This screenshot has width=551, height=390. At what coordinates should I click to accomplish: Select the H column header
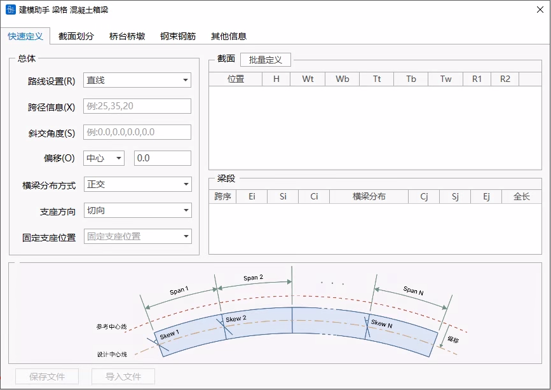(276, 79)
